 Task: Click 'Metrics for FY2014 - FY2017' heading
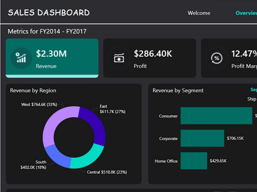(x=47, y=31)
